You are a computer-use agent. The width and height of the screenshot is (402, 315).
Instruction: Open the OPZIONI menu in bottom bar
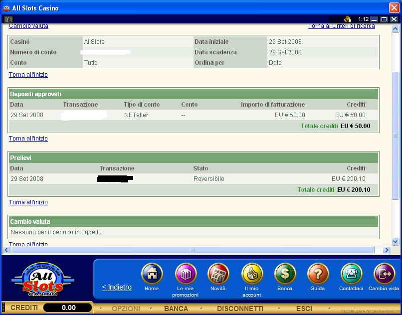(x=126, y=309)
